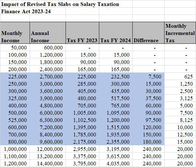Select annual income cell 6,000,000

tap(48, 112)
